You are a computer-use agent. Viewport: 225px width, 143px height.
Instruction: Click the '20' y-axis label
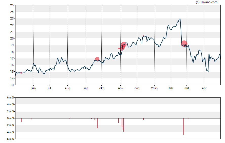pyautogui.click(x=12, y=38)
